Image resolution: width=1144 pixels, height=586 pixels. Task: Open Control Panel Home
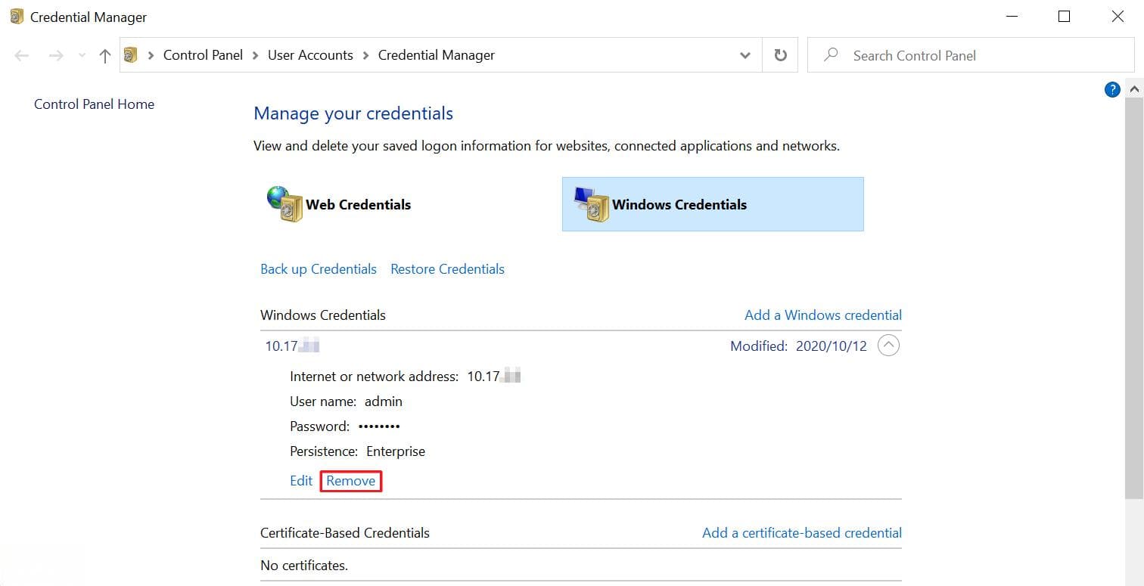tap(94, 104)
